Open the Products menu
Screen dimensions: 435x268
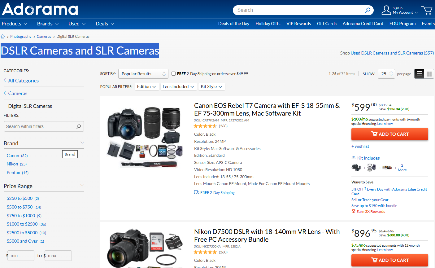15,24
